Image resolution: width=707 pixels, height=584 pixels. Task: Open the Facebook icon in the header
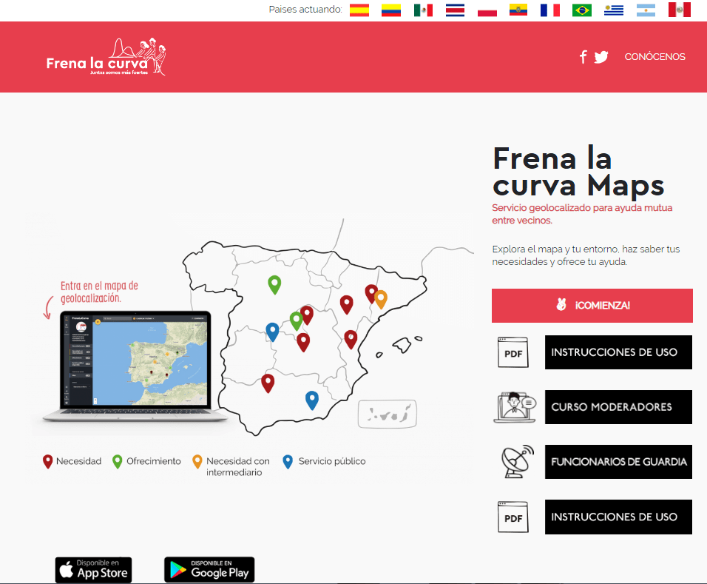583,56
